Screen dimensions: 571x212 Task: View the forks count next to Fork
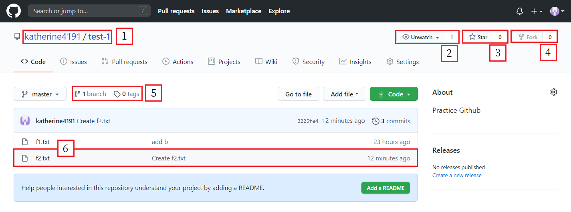click(x=550, y=37)
